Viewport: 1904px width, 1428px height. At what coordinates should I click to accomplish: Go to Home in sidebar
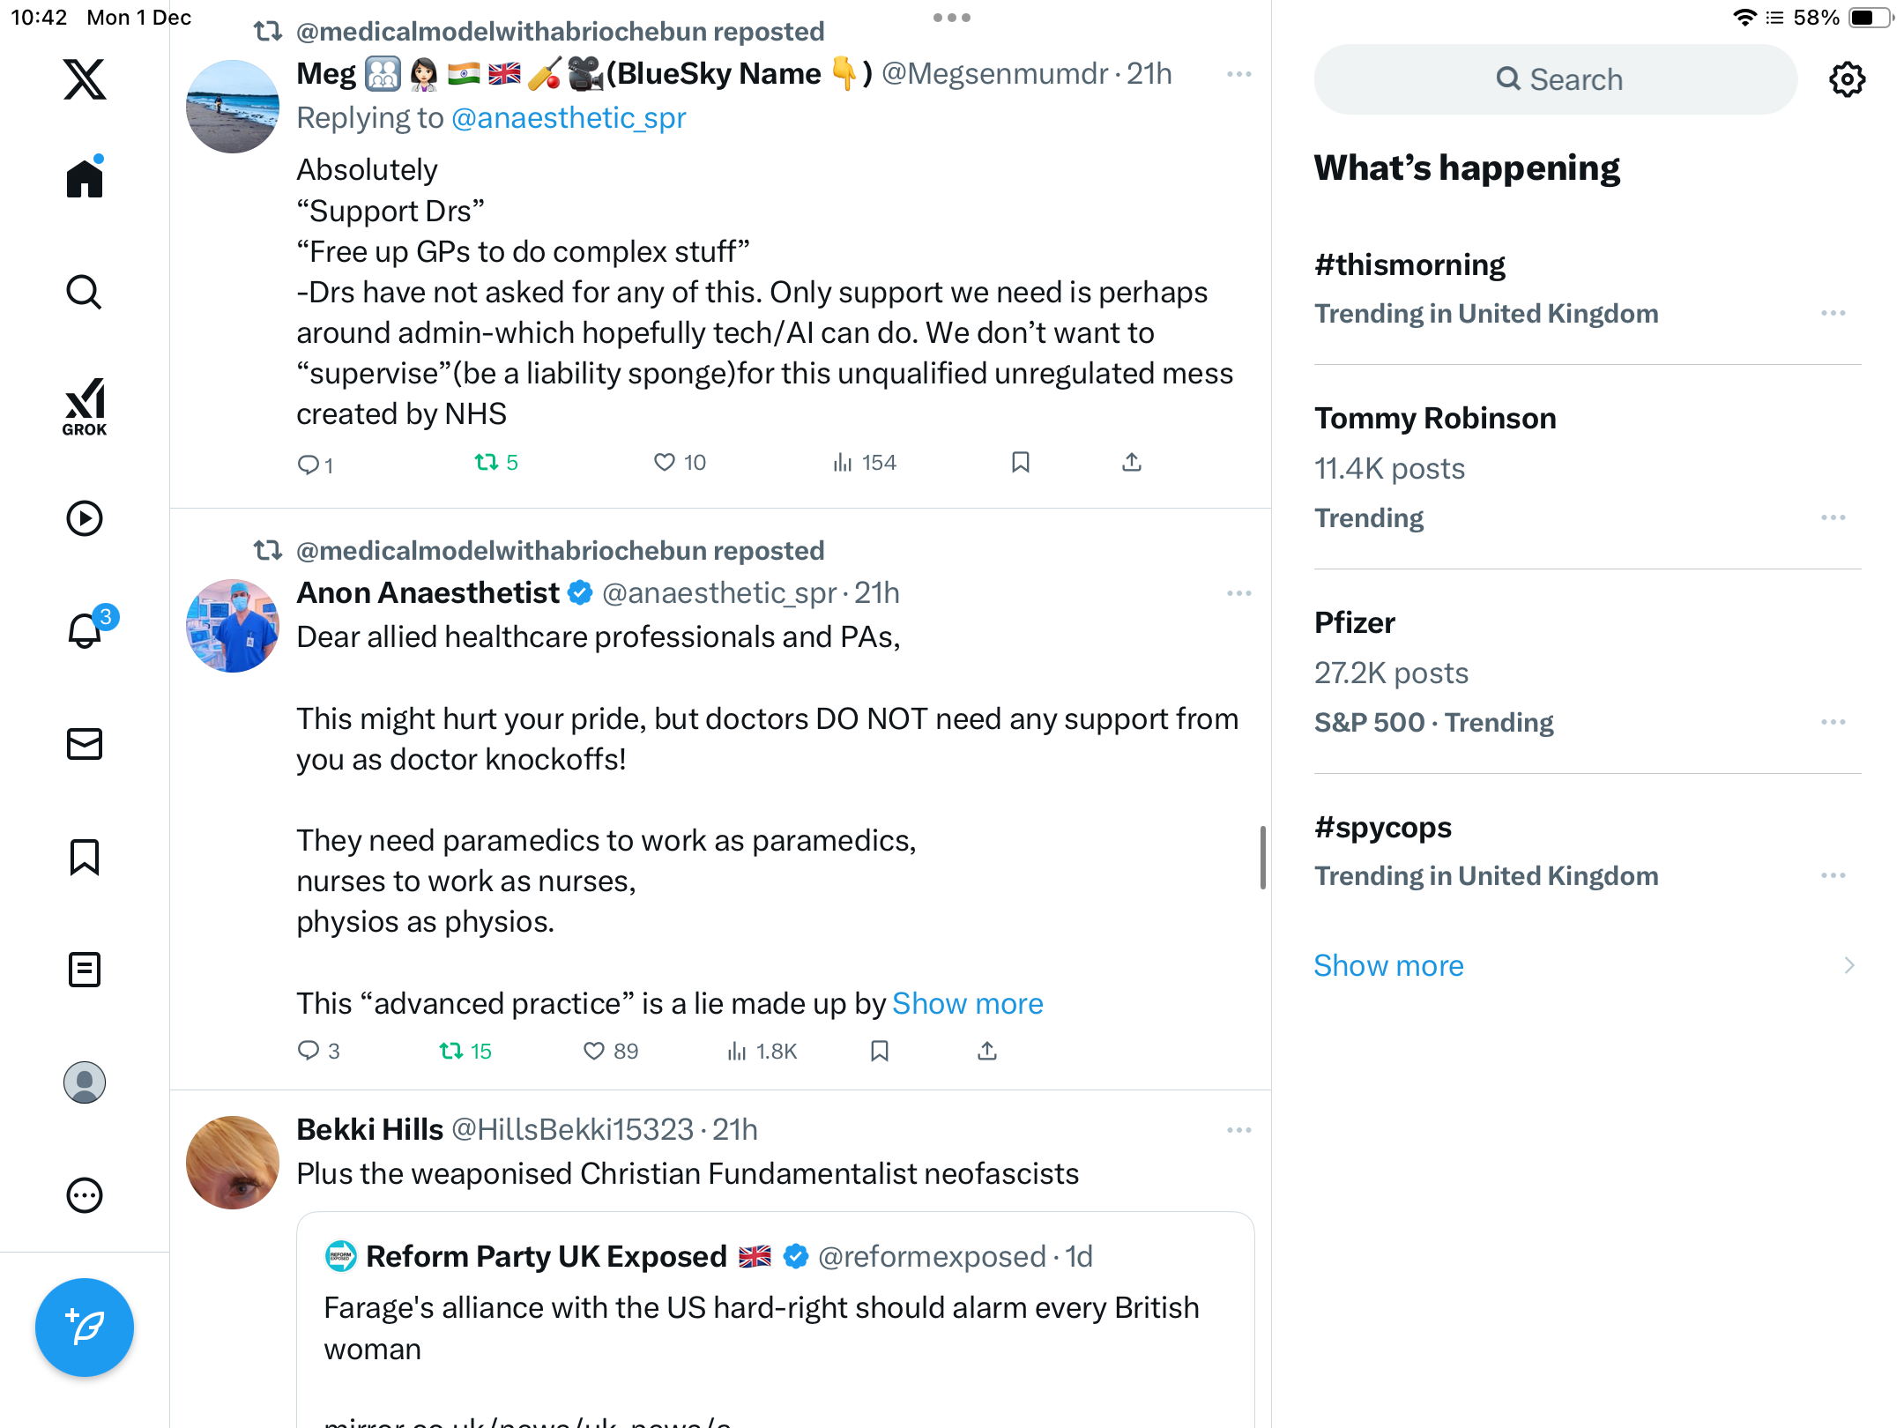(85, 179)
